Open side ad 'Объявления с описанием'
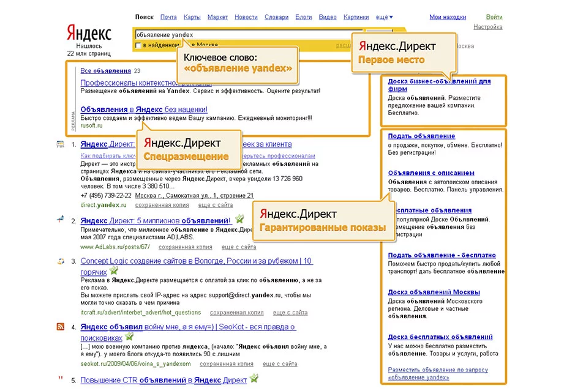 click(431, 173)
